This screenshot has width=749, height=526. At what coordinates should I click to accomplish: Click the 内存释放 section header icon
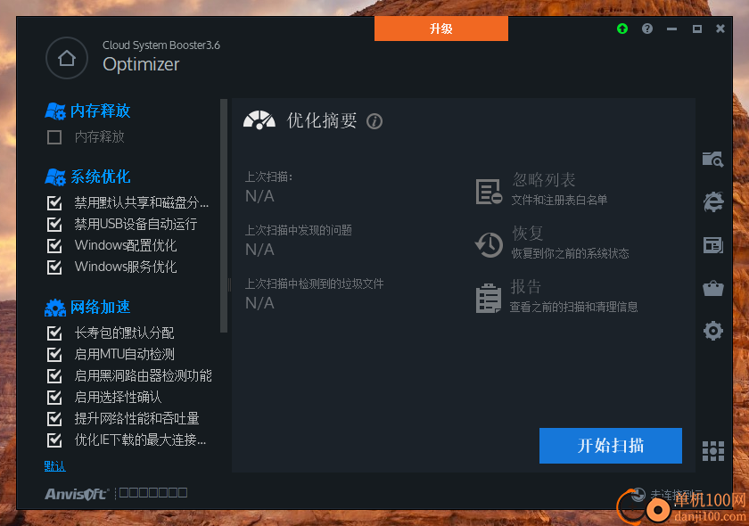tap(55, 111)
